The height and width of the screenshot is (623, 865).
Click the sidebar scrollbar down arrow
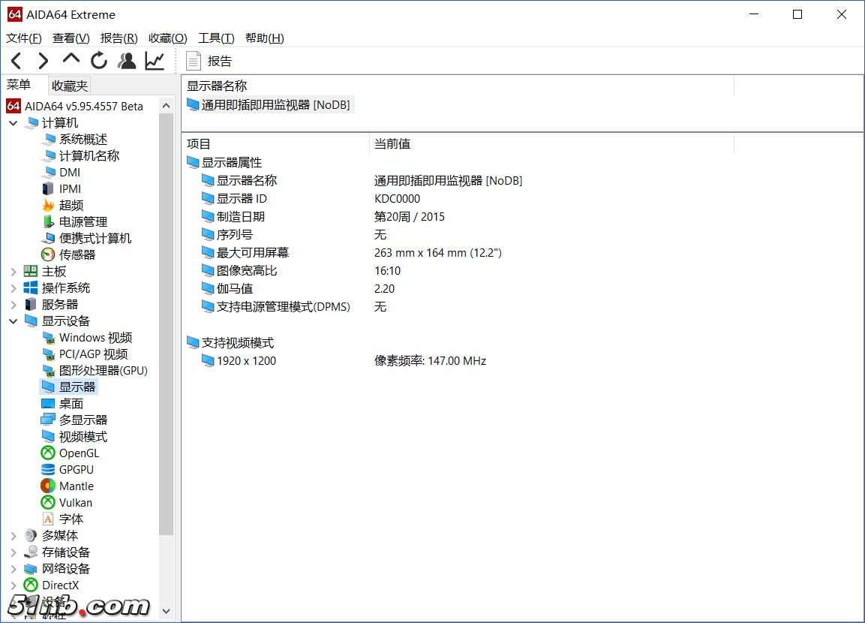coord(167,611)
